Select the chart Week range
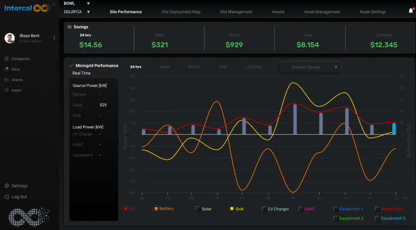Screen dimensions: 416x230 coord(165,67)
